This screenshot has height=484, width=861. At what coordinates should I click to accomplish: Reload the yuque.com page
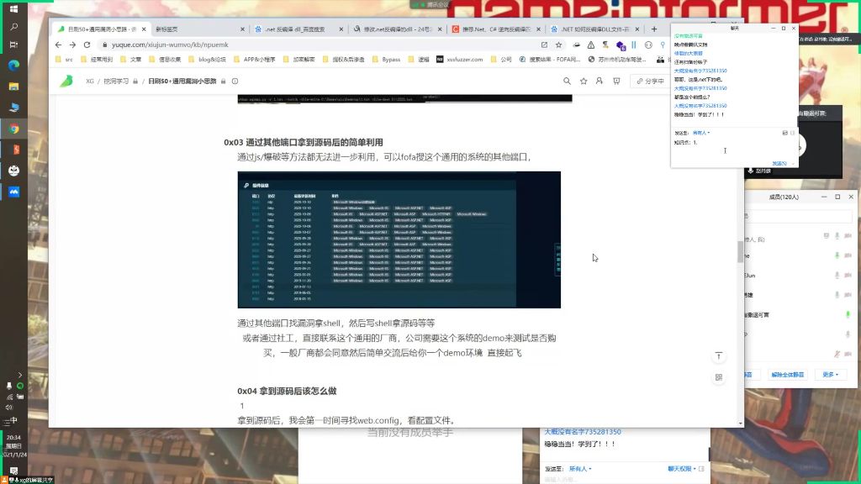(87, 45)
